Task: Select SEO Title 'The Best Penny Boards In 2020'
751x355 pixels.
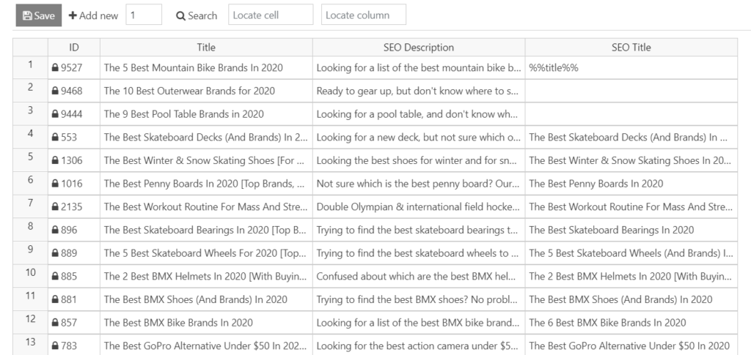Action: pyautogui.click(x=631, y=184)
